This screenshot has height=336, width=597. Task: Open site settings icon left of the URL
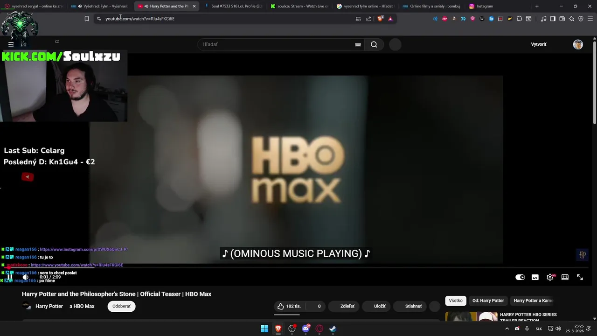98,19
